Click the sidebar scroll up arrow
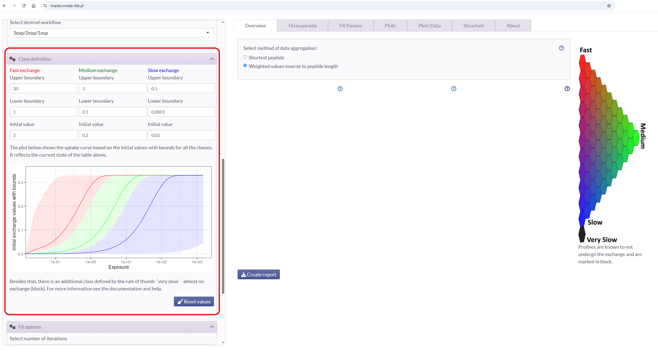The height and width of the screenshot is (363, 658). tap(223, 22)
